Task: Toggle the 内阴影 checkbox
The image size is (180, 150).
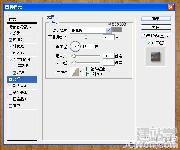Action: (x=10, y=40)
